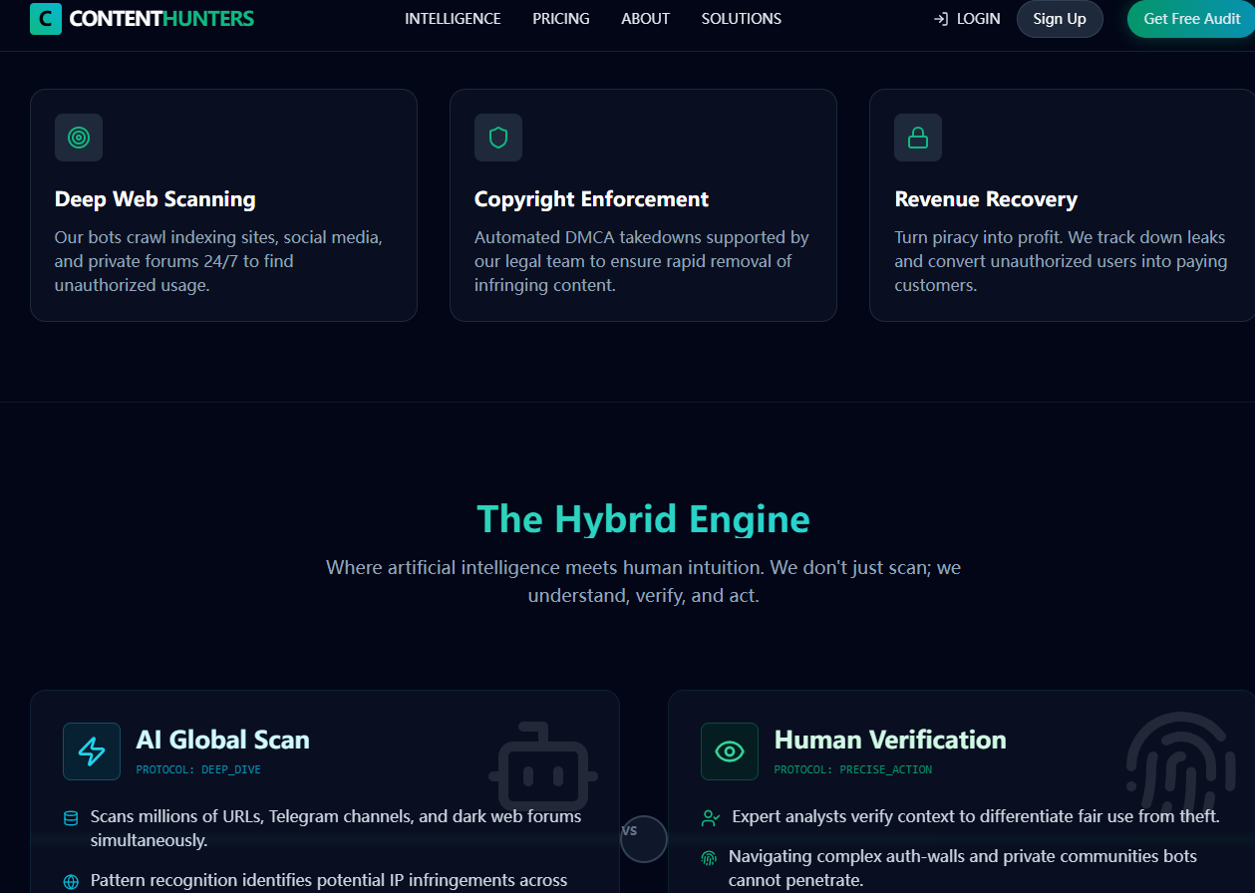1255x893 pixels.
Task: Go to the PRICING page
Action: point(561,19)
